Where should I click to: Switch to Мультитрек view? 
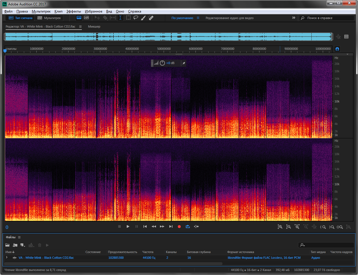49,18
